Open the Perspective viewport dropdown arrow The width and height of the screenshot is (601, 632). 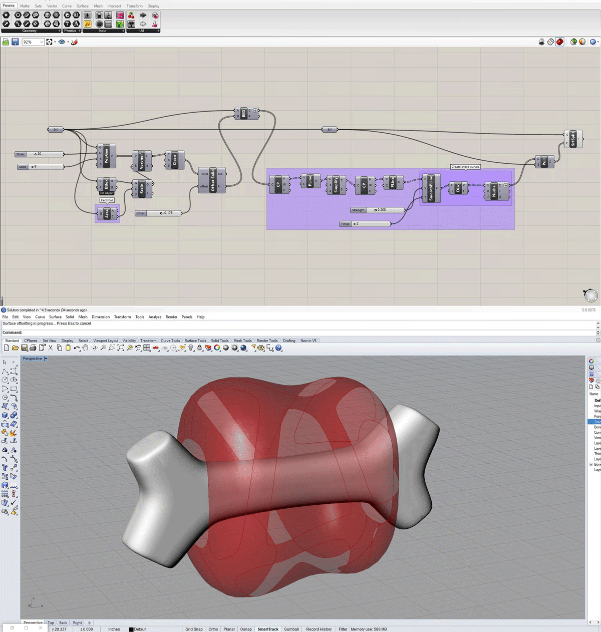(46, 359)
